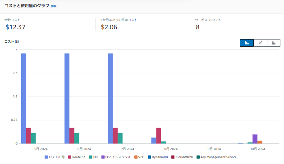Select the Route 53 legend label

79,157
